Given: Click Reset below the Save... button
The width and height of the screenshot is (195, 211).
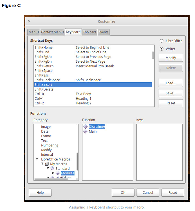Looking at the screenshot, I should [171, 103].
